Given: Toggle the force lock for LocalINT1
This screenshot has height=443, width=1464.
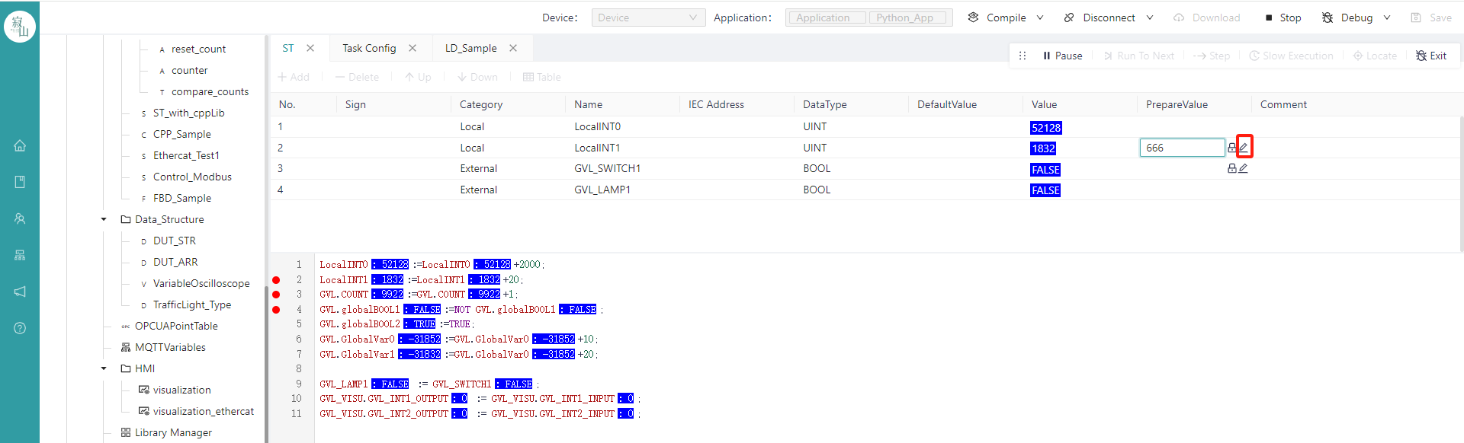Looking at the screenshot, I should [x=1232, y=148].
